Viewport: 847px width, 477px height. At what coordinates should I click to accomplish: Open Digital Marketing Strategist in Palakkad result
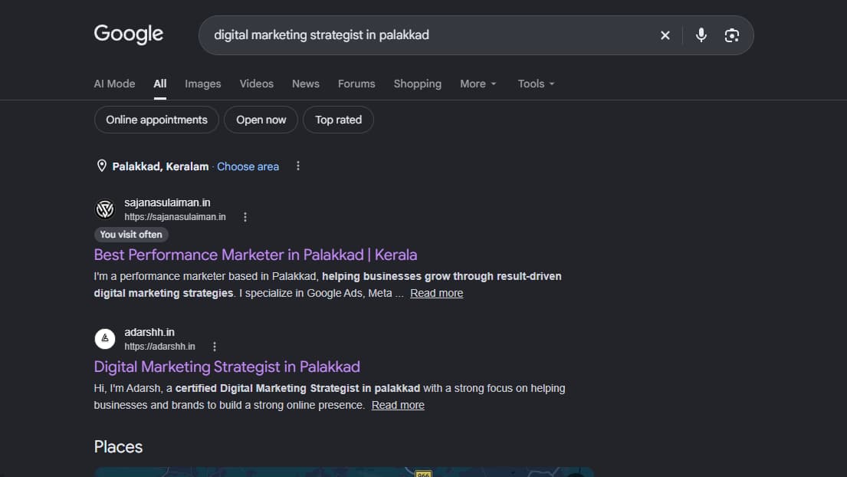point(227,367)
